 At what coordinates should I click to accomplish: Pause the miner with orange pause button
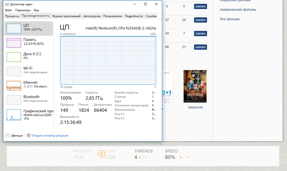click(x=101, y=154)
